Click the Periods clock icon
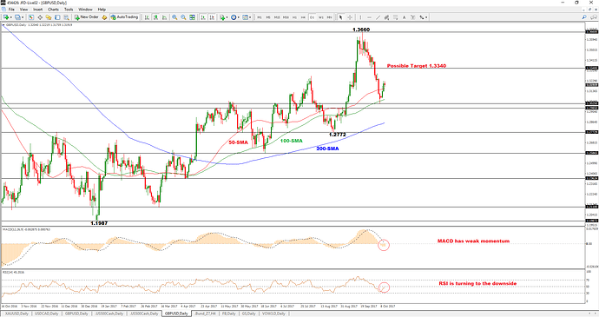Screen dimensions: 599x317 [234, 17]
